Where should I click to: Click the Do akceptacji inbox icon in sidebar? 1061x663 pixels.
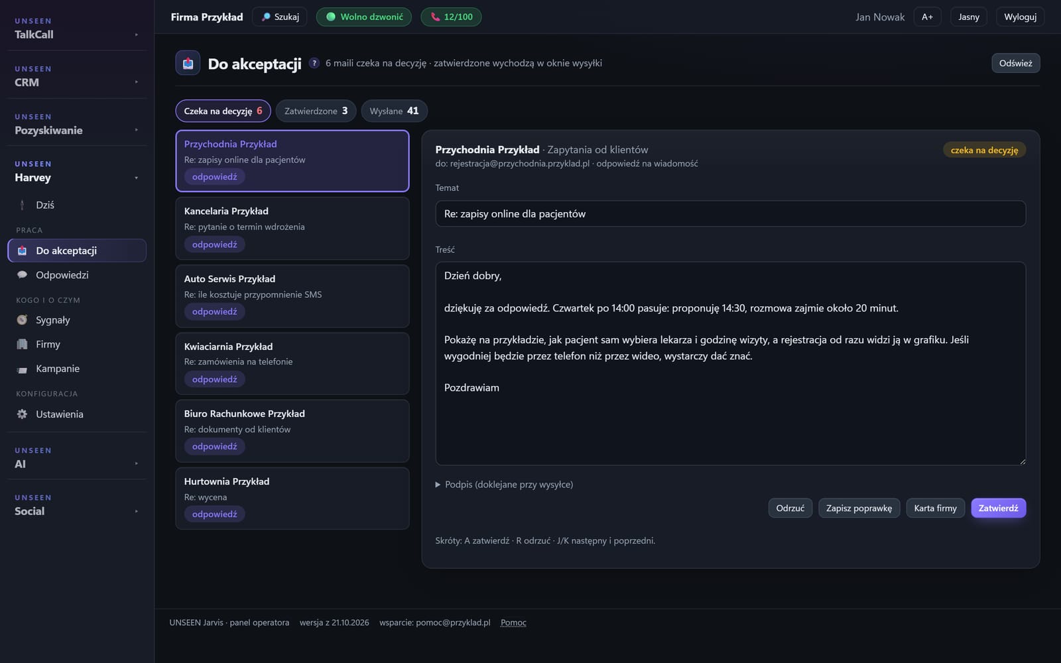[23, 251]
